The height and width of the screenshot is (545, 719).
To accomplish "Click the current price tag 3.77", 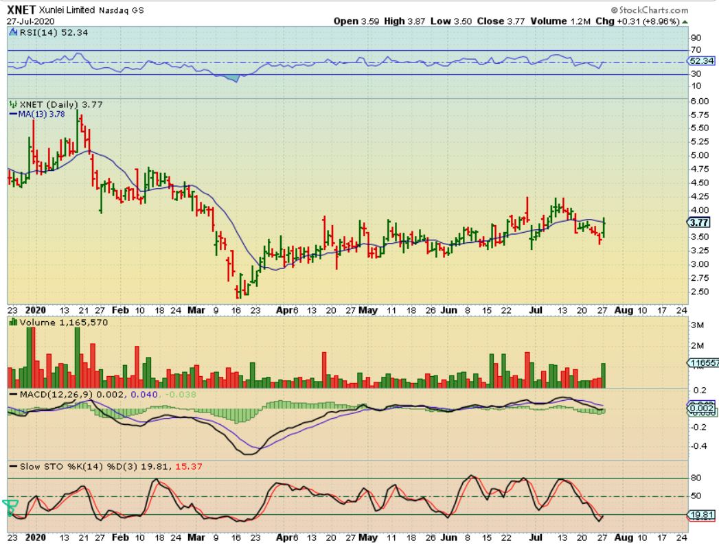I will (x=700, y=222).
